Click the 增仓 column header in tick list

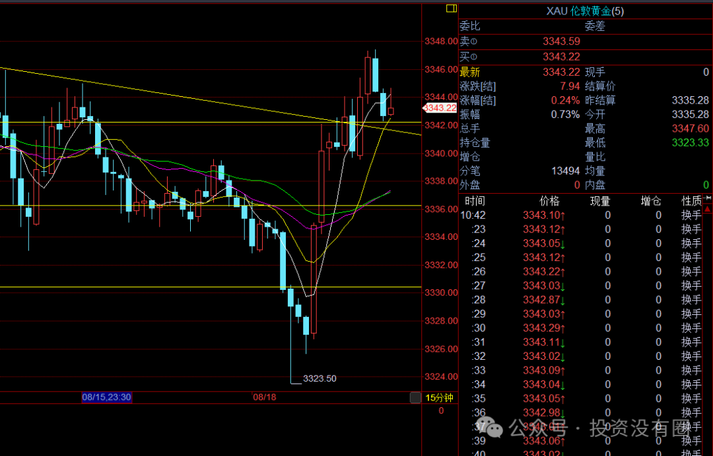tap(651, 201)
